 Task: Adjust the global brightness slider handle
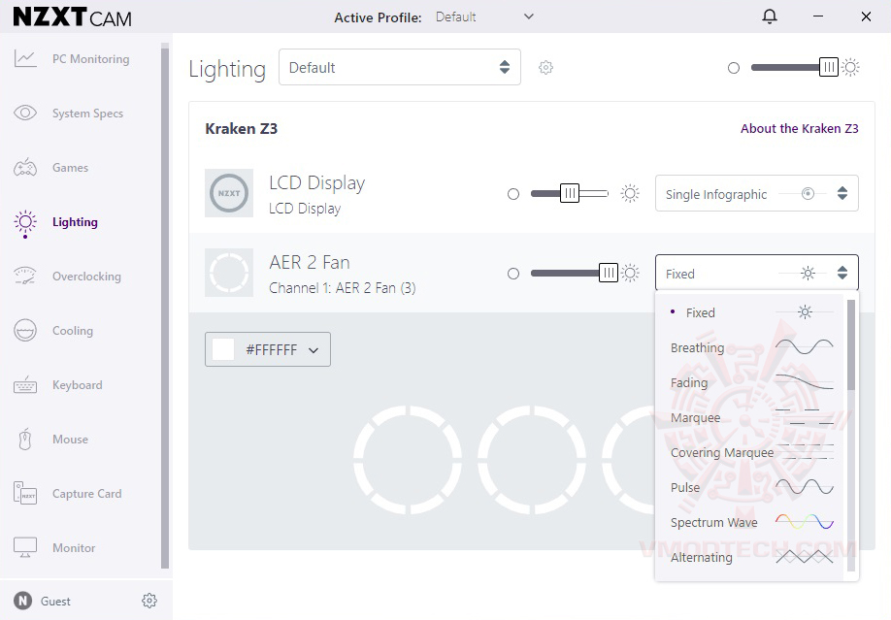(829, 68)
